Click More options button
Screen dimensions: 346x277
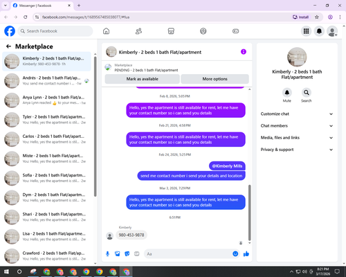point(215,79)
